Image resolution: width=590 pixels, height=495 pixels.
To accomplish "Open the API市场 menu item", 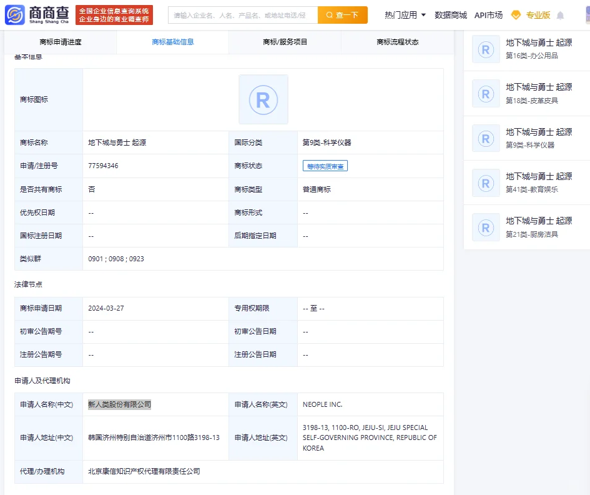I will tap(488, 15).
